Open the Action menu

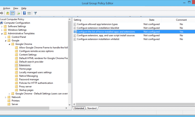coord(6,8)
